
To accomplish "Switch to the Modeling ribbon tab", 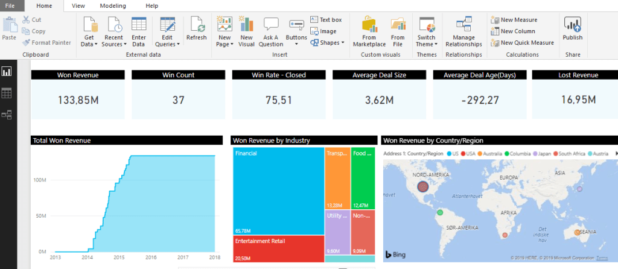I will (113, 5).
